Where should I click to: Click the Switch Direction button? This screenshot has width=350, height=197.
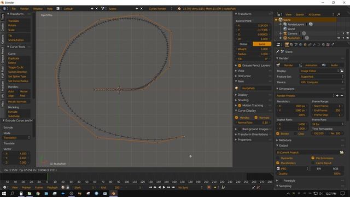[x=19, y=72]
